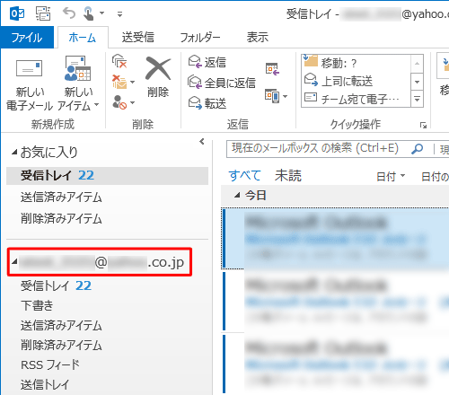Open the フォルダー ribbon tab
Image resolution: width=449 pixels, height=395 pixels.
coord(200,38)
